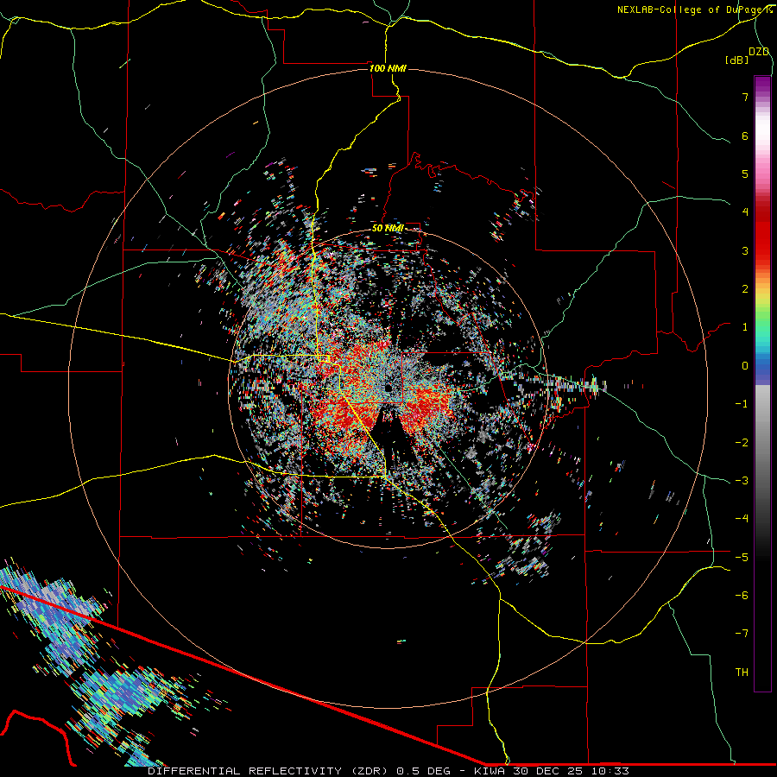Viewport: 777px width, 777px height.
Task: Click the 0 dB value on colorbar scale
Action: [x=745, y=366]
